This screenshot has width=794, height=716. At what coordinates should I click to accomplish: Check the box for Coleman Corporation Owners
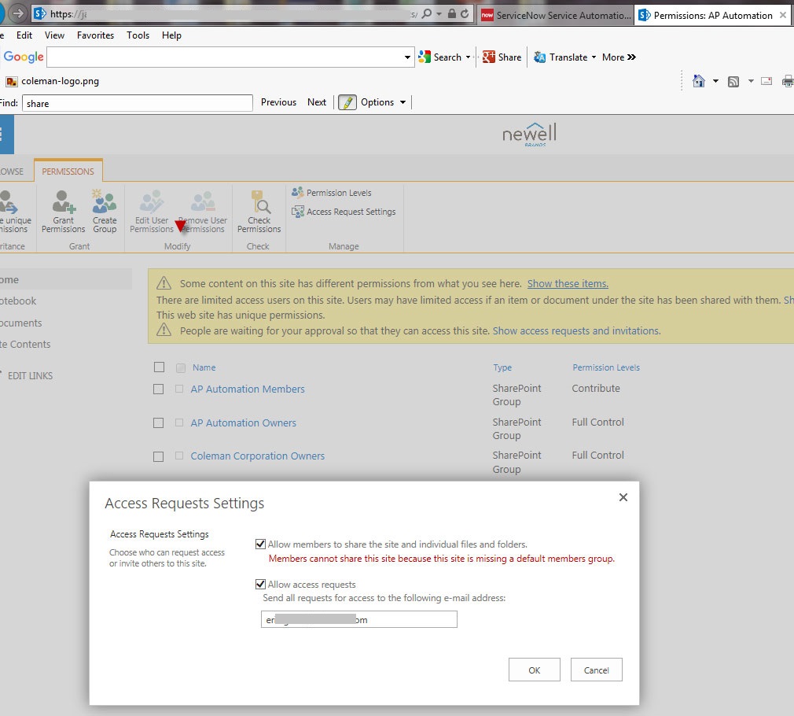(x=159, y=456)
